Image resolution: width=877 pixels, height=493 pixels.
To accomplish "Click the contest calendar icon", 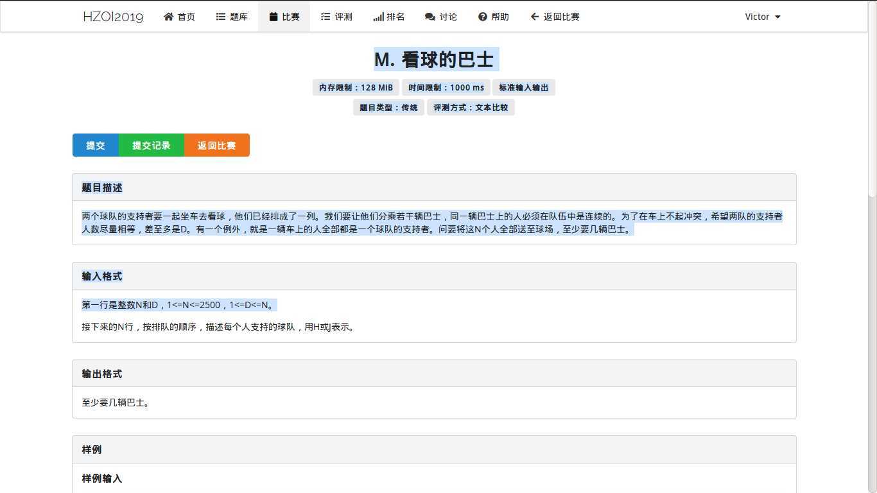I will pyautogui.click(x=274, y=17).
